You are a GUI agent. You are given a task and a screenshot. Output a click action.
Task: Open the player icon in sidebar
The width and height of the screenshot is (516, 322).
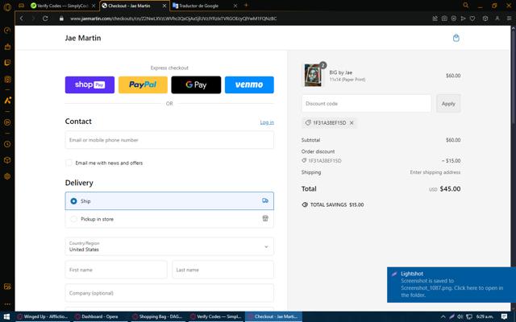(7, 122)
